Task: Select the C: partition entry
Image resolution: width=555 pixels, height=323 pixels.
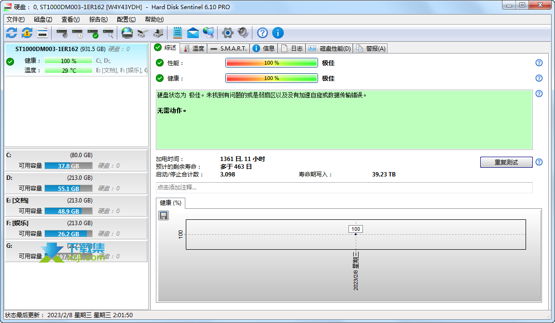Action: pyautogui.click(x=76, y=161)
